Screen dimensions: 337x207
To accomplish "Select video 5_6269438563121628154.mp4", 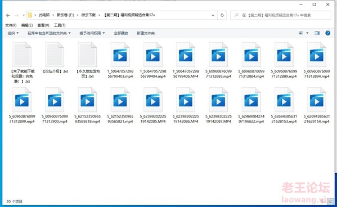I will click(x=317, y=106).
